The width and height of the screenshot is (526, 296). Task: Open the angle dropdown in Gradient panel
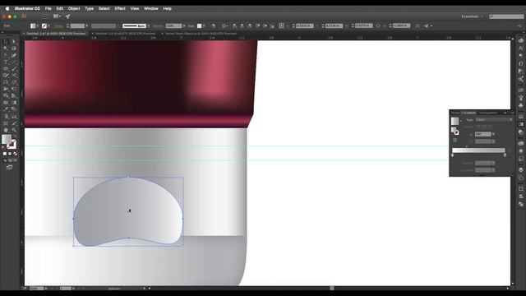[493, 134]
